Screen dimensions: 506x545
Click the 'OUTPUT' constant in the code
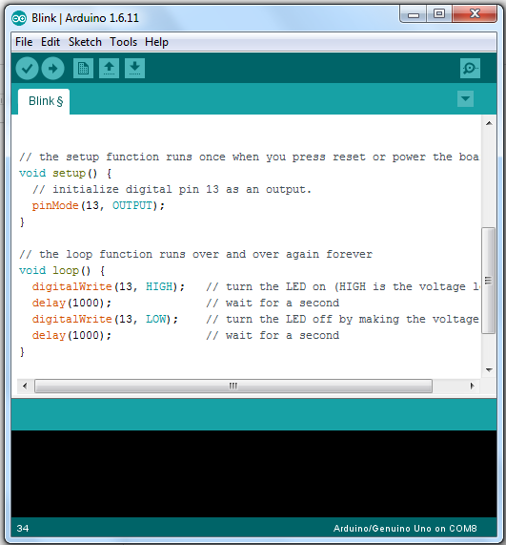tap(132, 205)
